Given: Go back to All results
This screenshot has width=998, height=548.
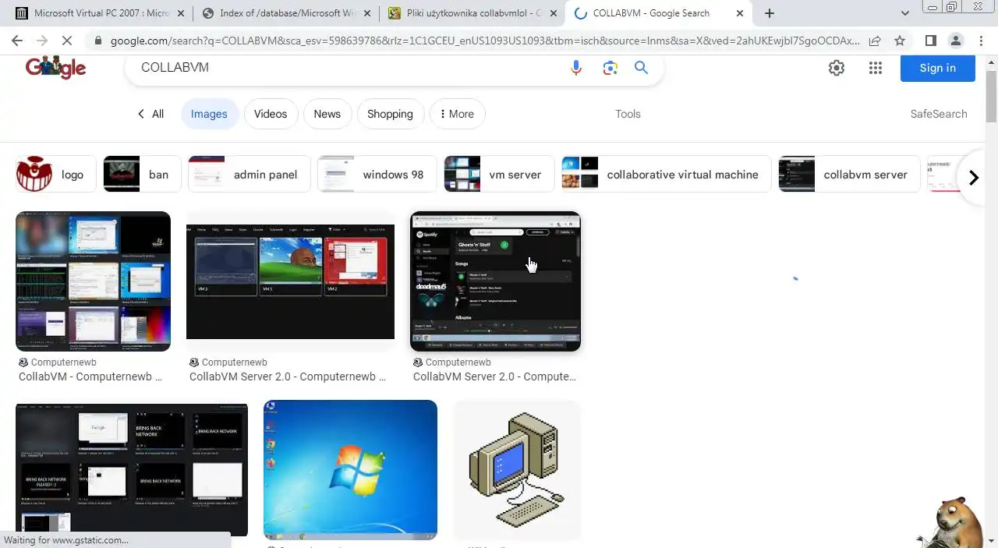Looking at the screenshot, I should (x=150, y=114).
